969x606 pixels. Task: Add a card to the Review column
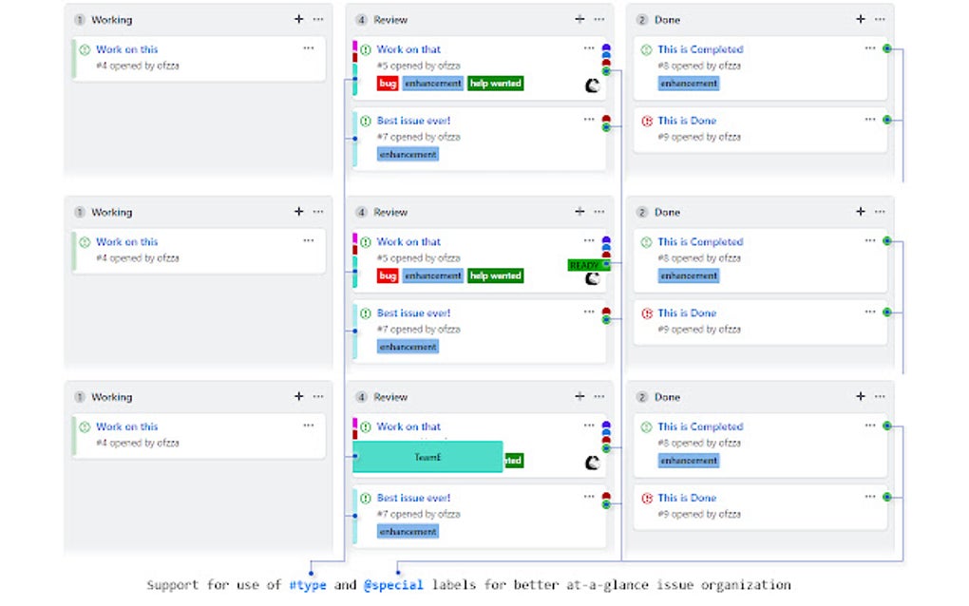click(579, 19)
